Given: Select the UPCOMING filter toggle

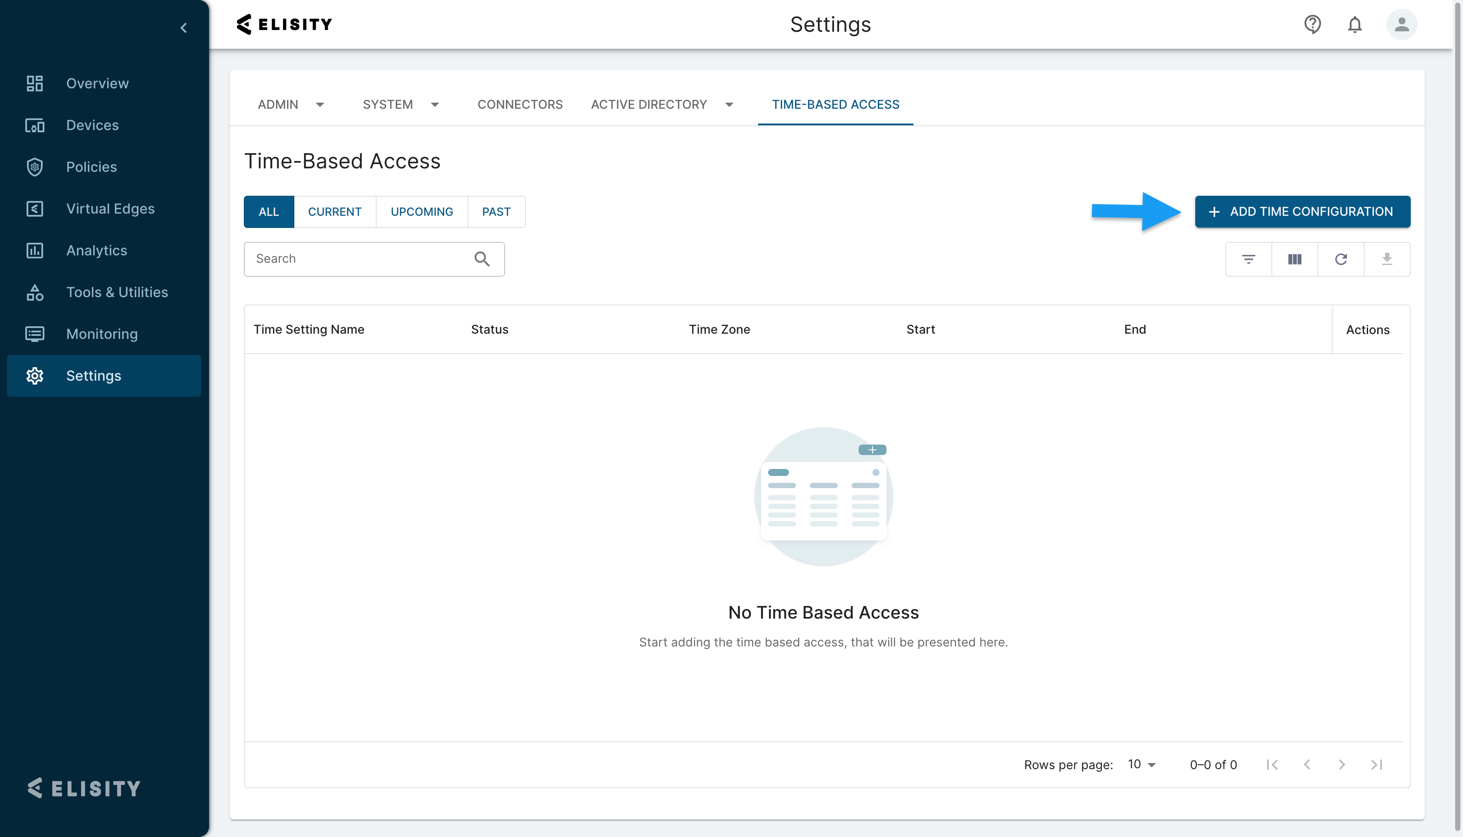Looking at the screenshot, I should (x=421, y=211).
